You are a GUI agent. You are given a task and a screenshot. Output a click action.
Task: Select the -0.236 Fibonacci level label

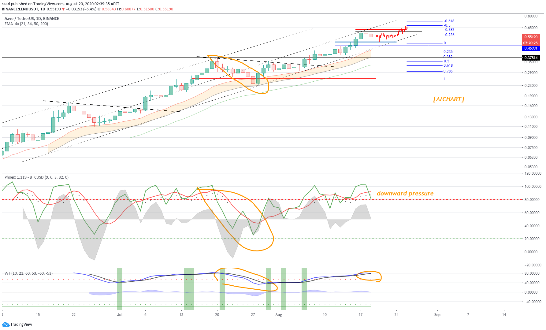449,35
